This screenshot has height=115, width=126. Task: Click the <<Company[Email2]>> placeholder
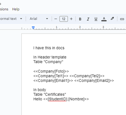click(x=94, y=81)
